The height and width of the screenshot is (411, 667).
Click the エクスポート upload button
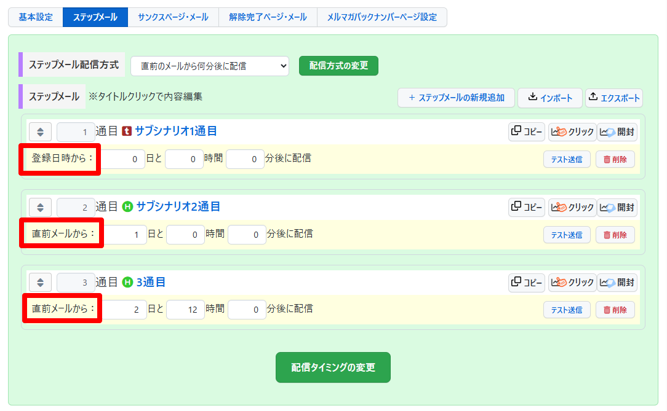pos(613,98)
